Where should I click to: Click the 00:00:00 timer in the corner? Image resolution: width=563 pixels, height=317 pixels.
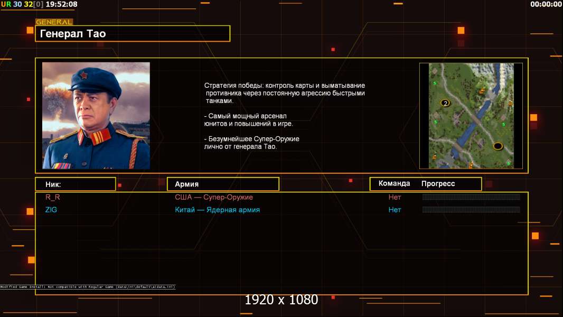coord(546,4)
